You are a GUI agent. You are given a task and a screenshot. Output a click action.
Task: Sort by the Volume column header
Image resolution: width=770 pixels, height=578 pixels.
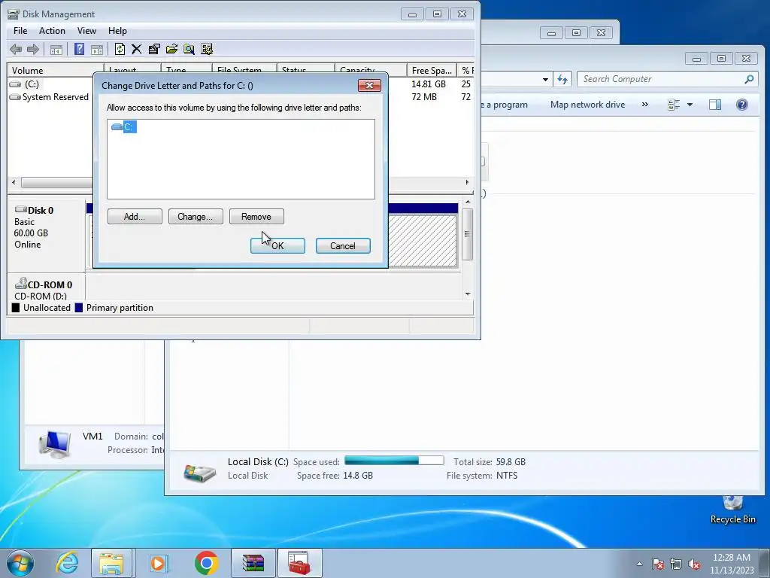(x=55, y=70)
